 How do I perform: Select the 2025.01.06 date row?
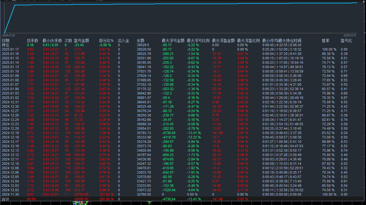10,89
